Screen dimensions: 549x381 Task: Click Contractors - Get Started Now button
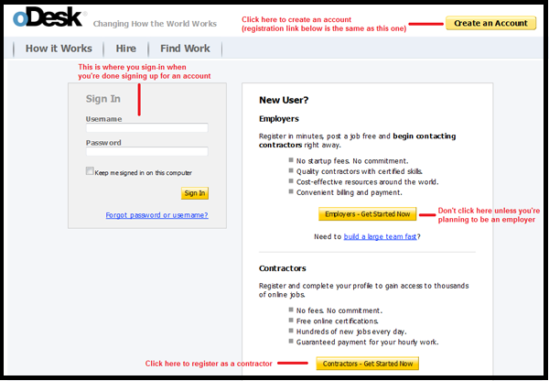(x=367, y=364)
